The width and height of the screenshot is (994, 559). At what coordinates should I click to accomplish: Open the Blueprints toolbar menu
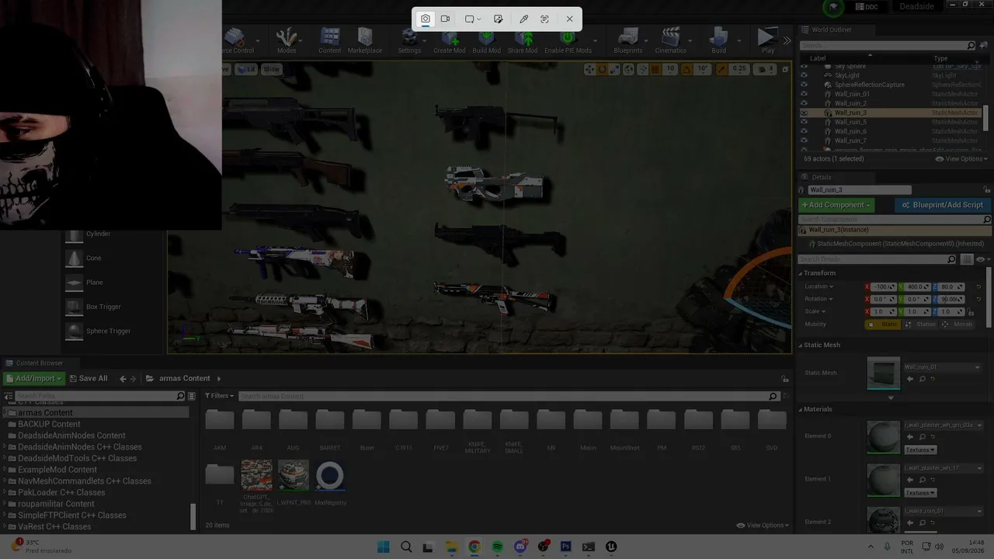tap(628, 40)
